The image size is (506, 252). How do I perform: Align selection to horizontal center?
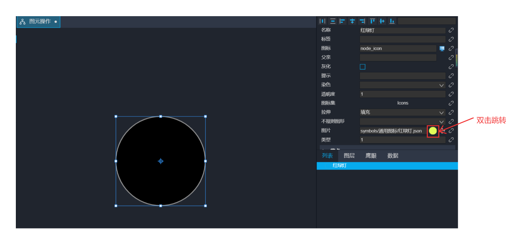point(352,21)
